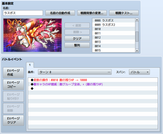Select the empty ◆ command line
This screenshot has width=163, height=134.
pyautogui.click(x=93, y=88)
